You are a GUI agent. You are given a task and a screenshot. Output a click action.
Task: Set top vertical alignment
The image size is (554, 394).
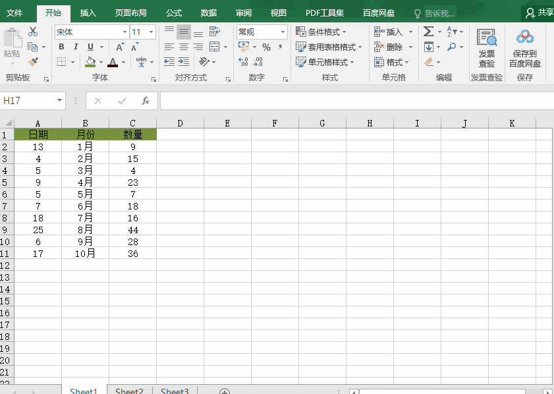click(169, 32)
